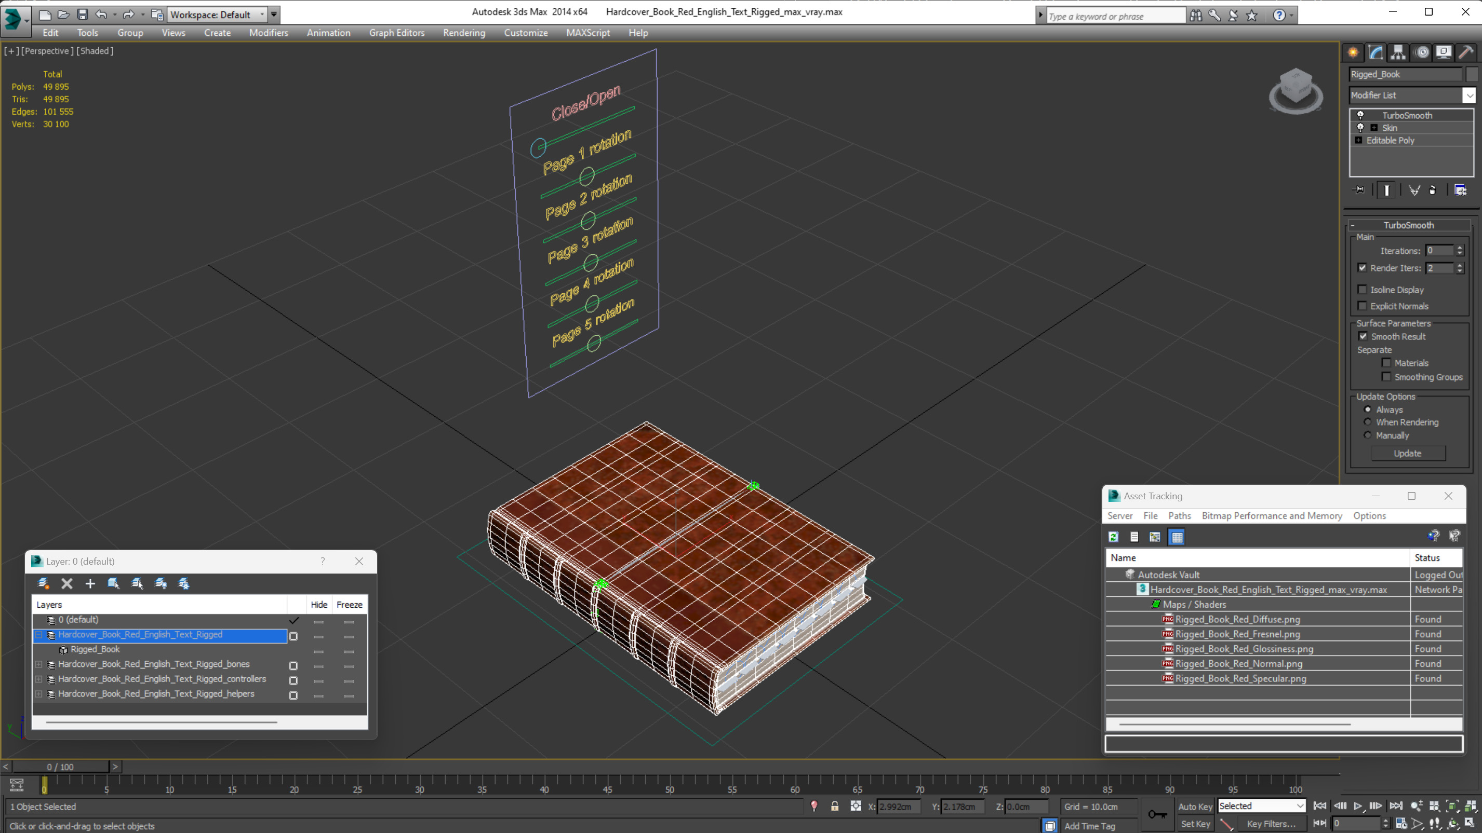
Task: Click the InfoCenter Favorites star icon
Action: (1251, 16)
